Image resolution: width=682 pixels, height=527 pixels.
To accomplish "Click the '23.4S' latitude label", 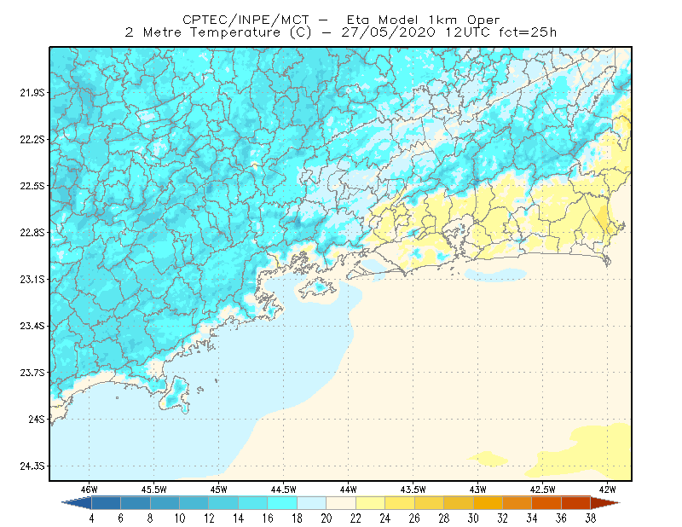I will click(x=32, y=326).
